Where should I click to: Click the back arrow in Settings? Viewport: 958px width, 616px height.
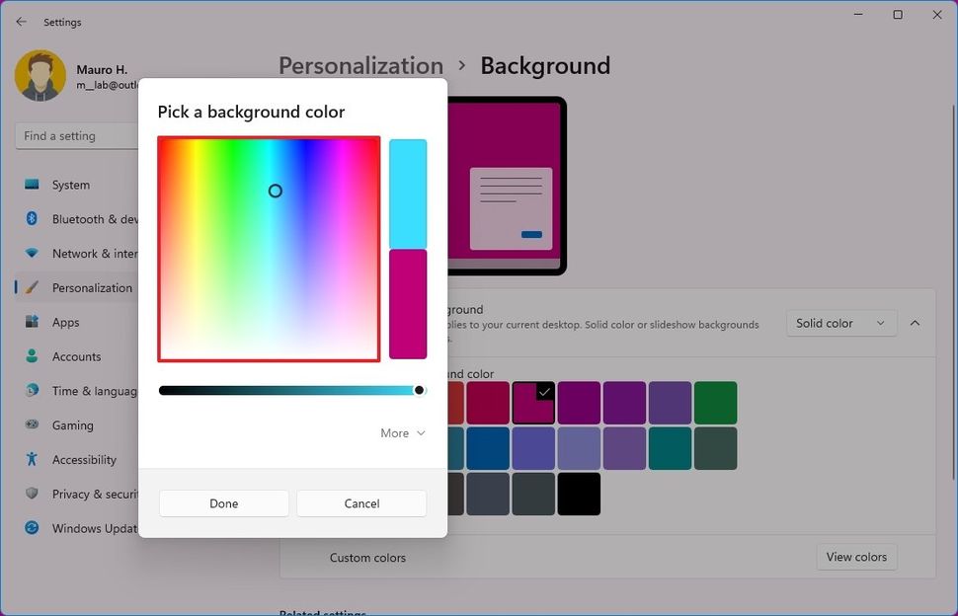tap(20, 21)
